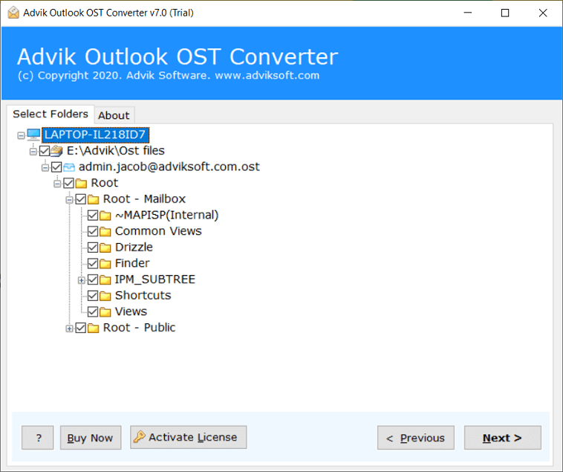Uncheck the IPM_SUBTREE checkbox
This screenshot has height=472, width=563.
click(93, 280)
